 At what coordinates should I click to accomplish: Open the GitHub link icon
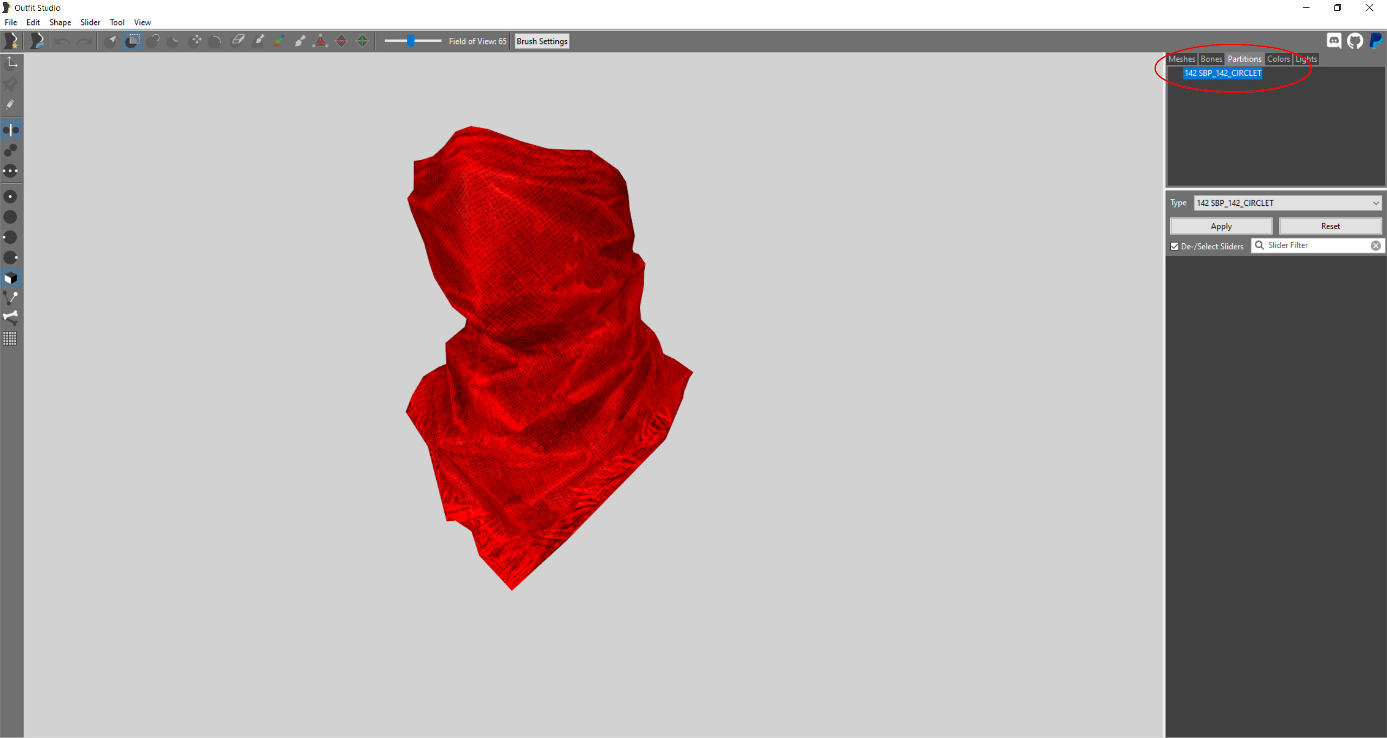[1355, 41]
